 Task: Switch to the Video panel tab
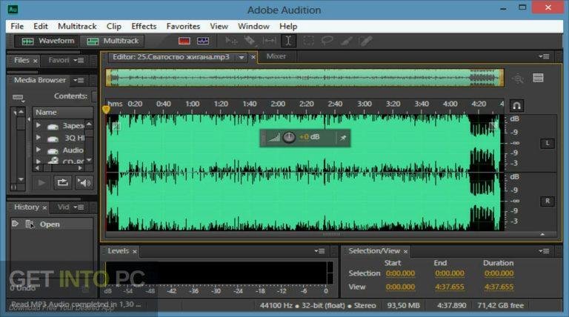tap(63, 207)
